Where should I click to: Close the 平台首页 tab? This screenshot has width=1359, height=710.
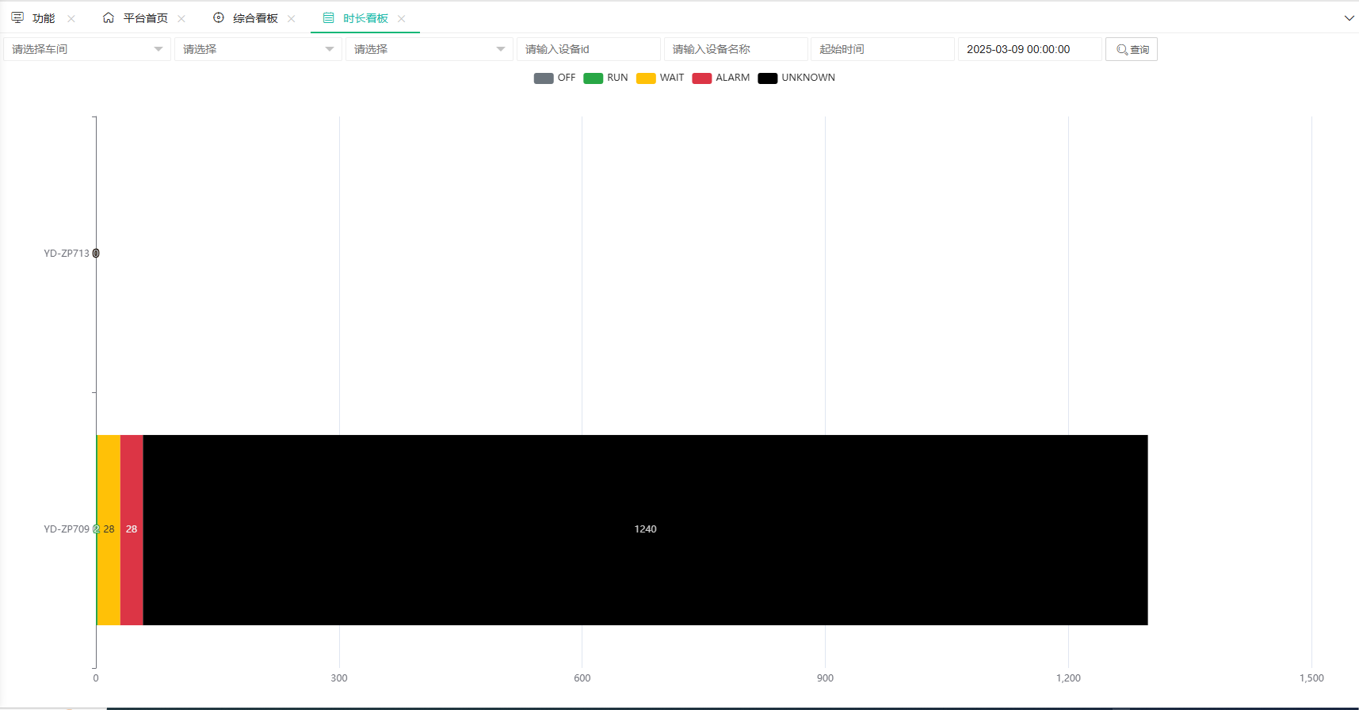[181, 18]
